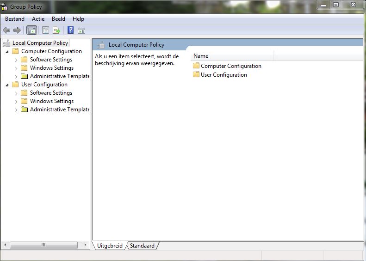
Task: Select Administrative Templates under User Configuration
Action: pos(60,109)
